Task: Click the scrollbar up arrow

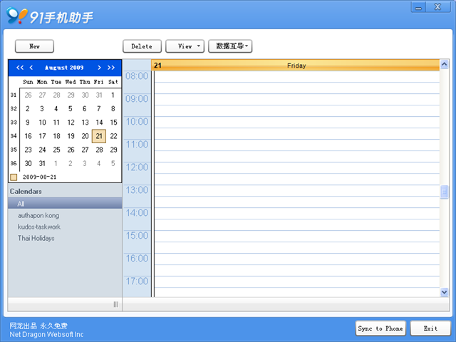Action: tap(444, 64)
